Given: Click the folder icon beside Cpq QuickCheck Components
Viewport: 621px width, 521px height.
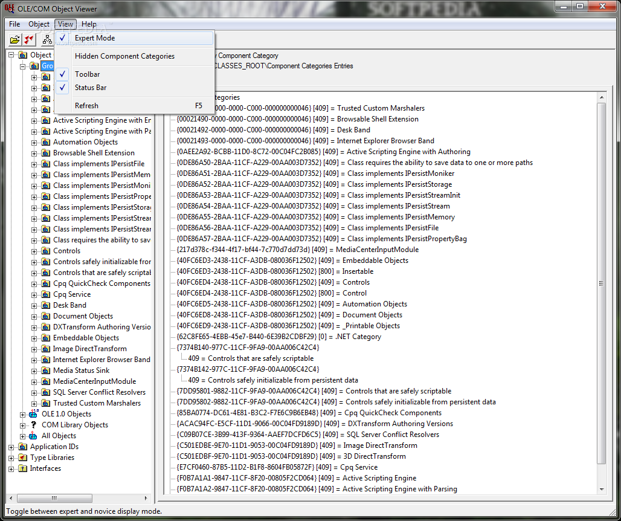Looking at the screenshot, I should point(46,283).
